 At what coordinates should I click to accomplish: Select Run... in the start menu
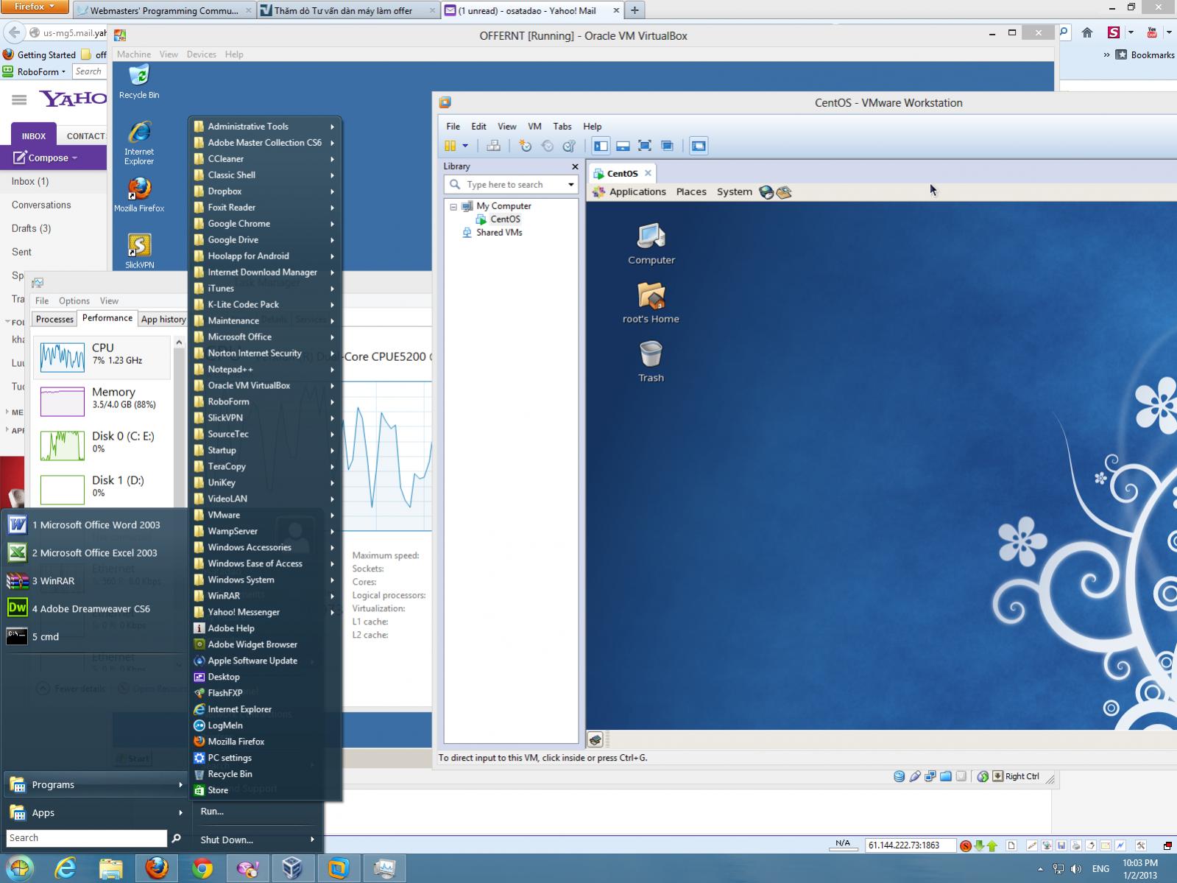pos(212,811)
